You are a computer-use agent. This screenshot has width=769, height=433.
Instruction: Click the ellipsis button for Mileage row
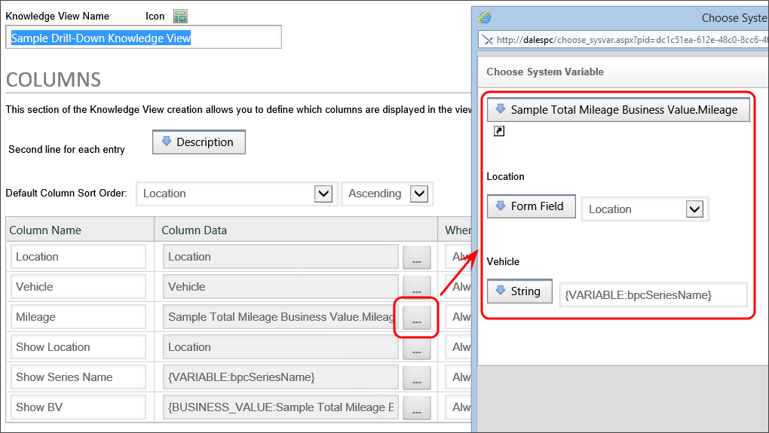click(416, 318)
